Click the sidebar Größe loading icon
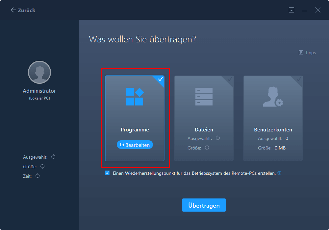Image resolution: width=329 pixels, height=230 pixels. [42, 166]
